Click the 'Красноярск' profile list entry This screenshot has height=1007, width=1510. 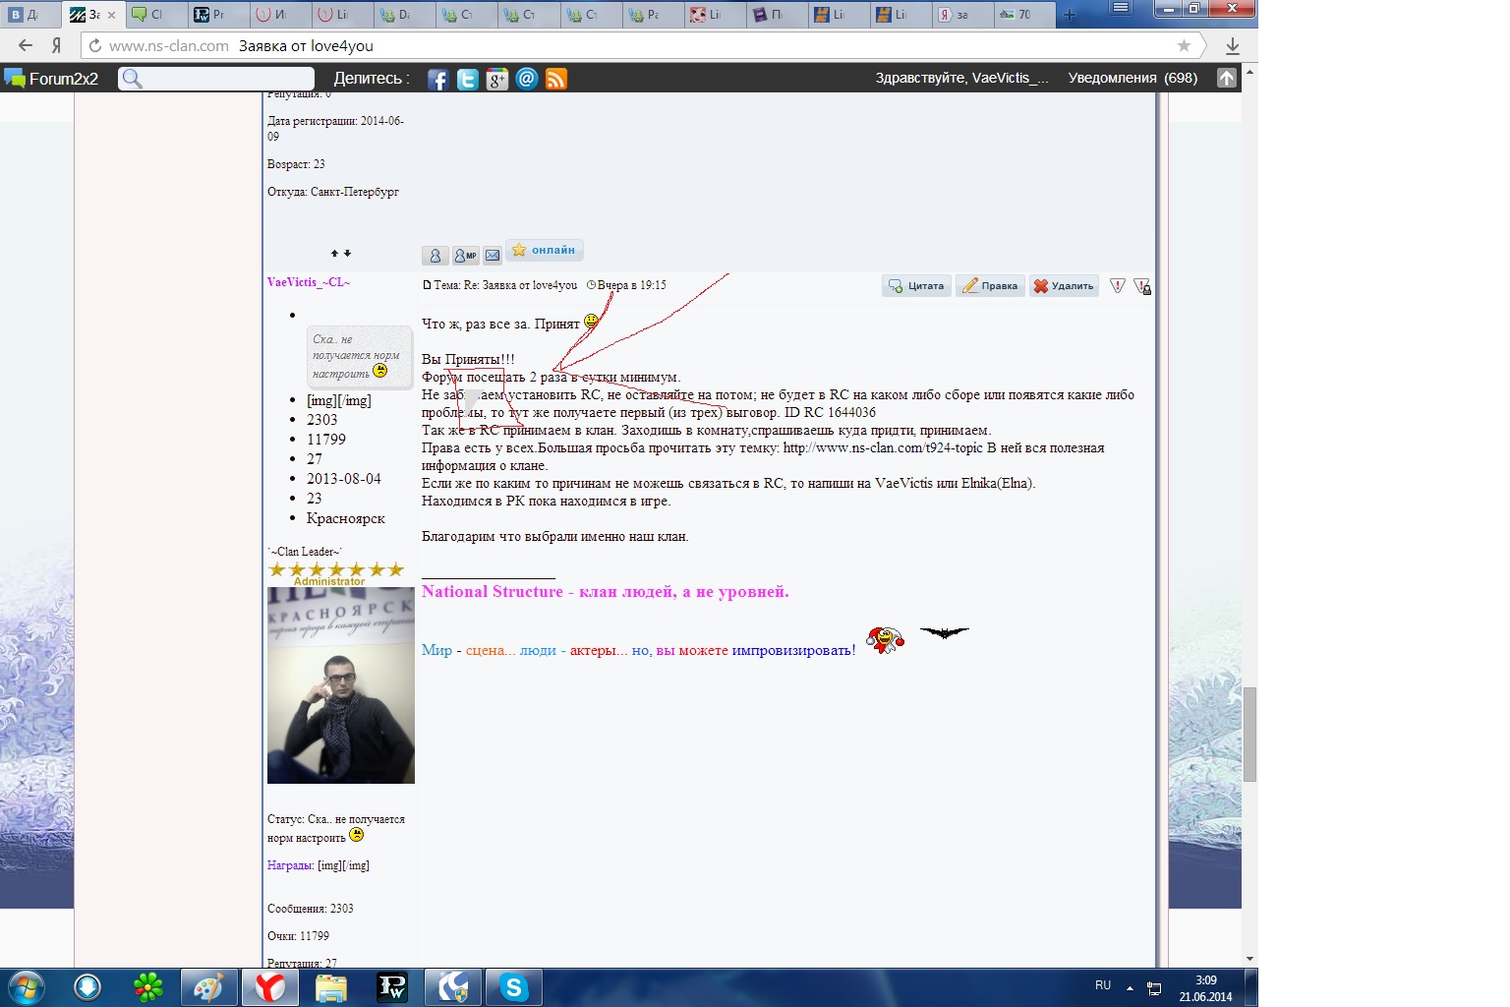click(x=346, y=518)
